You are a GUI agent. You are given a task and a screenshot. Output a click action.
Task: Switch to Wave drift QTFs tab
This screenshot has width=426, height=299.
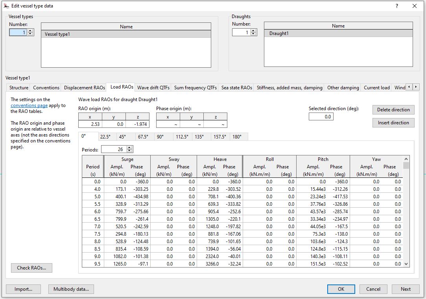(153, 87)
